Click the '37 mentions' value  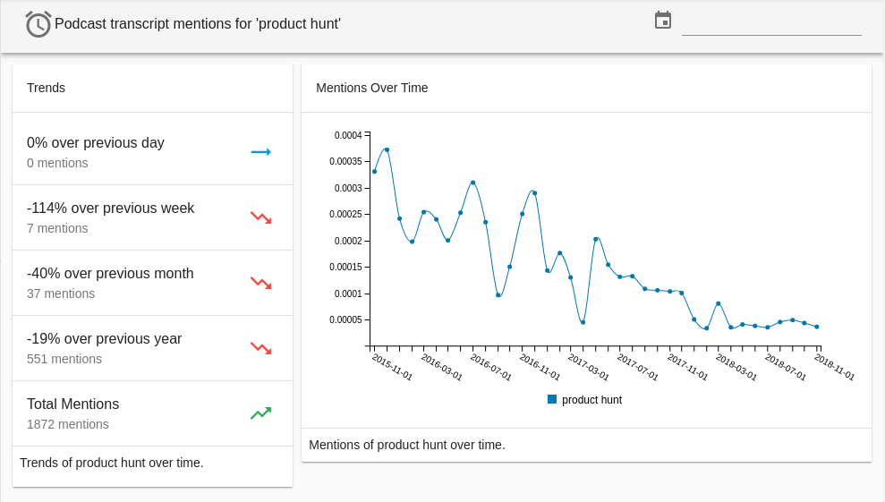pyautogui.click(x=61, y=294)
